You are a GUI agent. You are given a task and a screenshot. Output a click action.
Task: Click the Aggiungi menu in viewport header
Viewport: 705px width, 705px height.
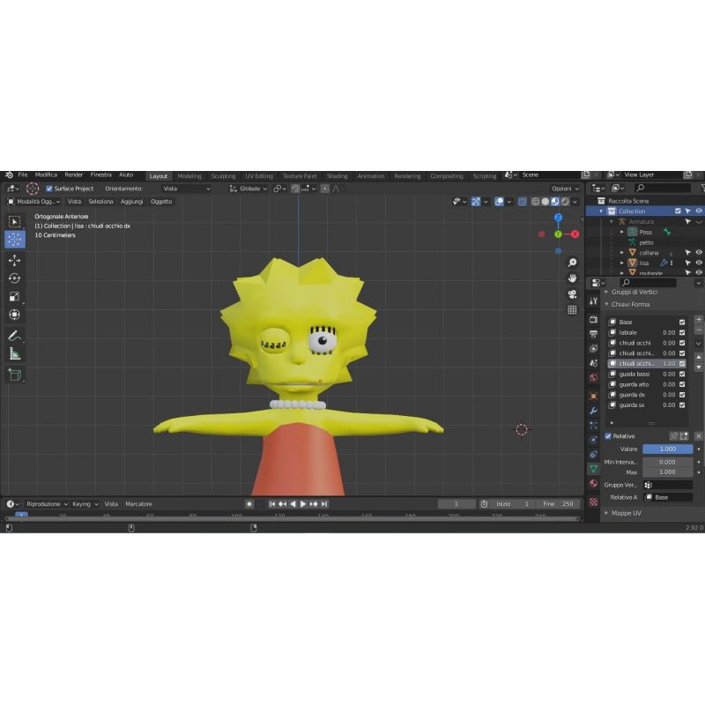(131, 202)
